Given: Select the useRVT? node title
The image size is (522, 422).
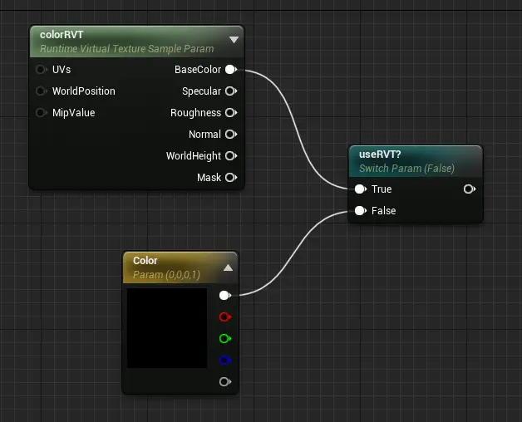Looking at the screenshot, I should (380, 155).
